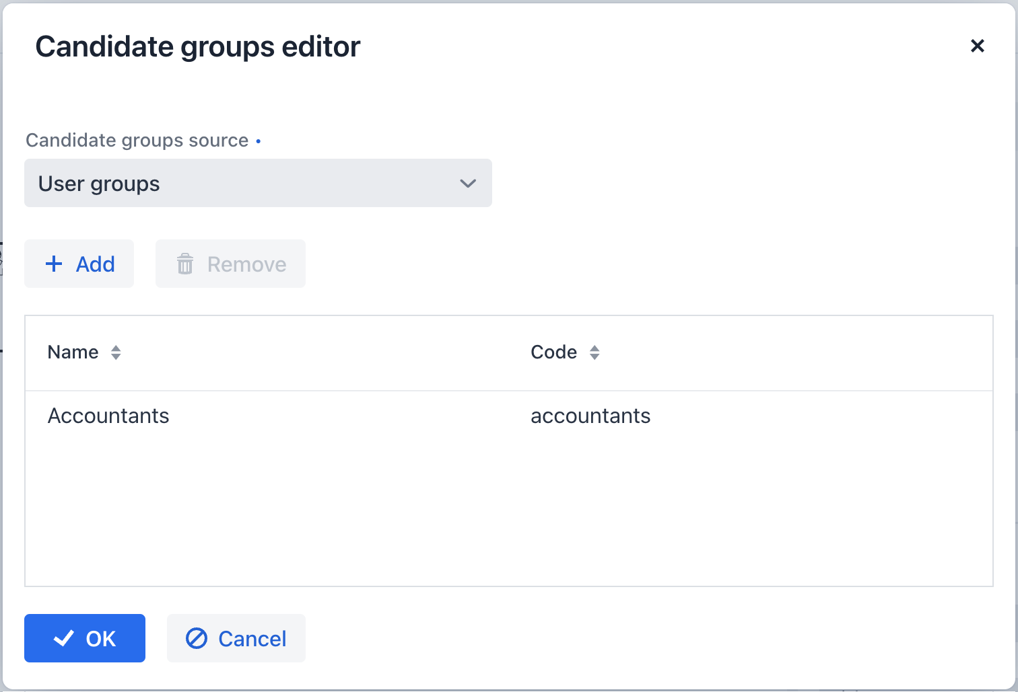Cancel the Candidate groups editor
Viewport: 1018px width, 692px height.
(x=236, y=638)
